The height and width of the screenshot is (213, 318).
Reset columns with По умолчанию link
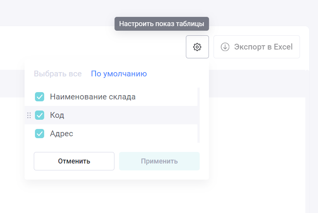pyautogui.click(x=119, y=74)
